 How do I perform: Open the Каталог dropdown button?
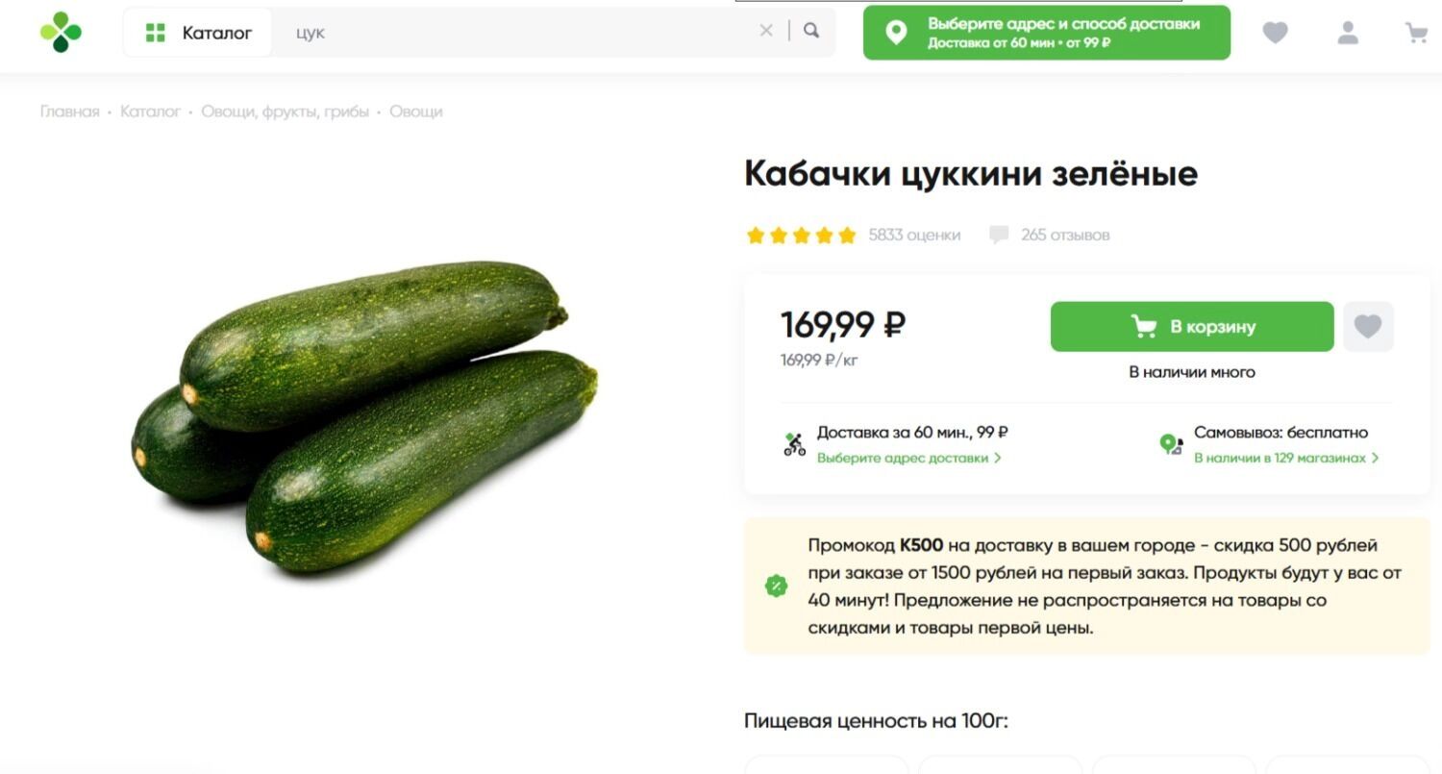pos(197,32)
